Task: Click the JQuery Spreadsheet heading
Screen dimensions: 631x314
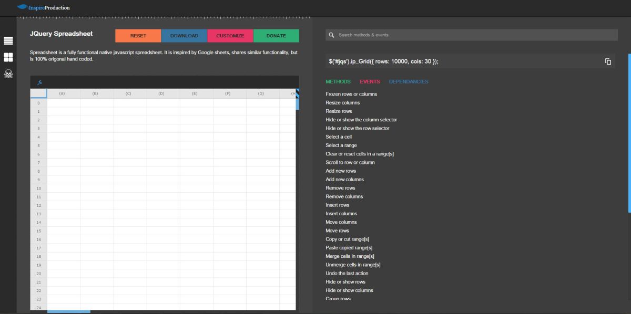Action: [61, 34]
